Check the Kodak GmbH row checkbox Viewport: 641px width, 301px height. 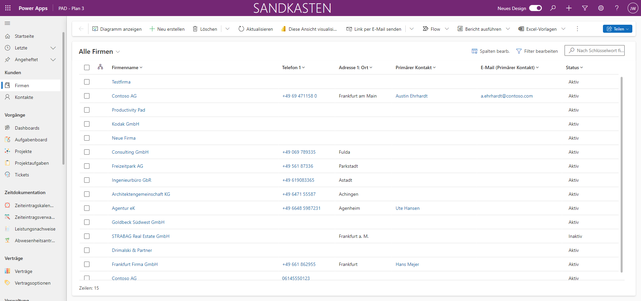[87, 124]
